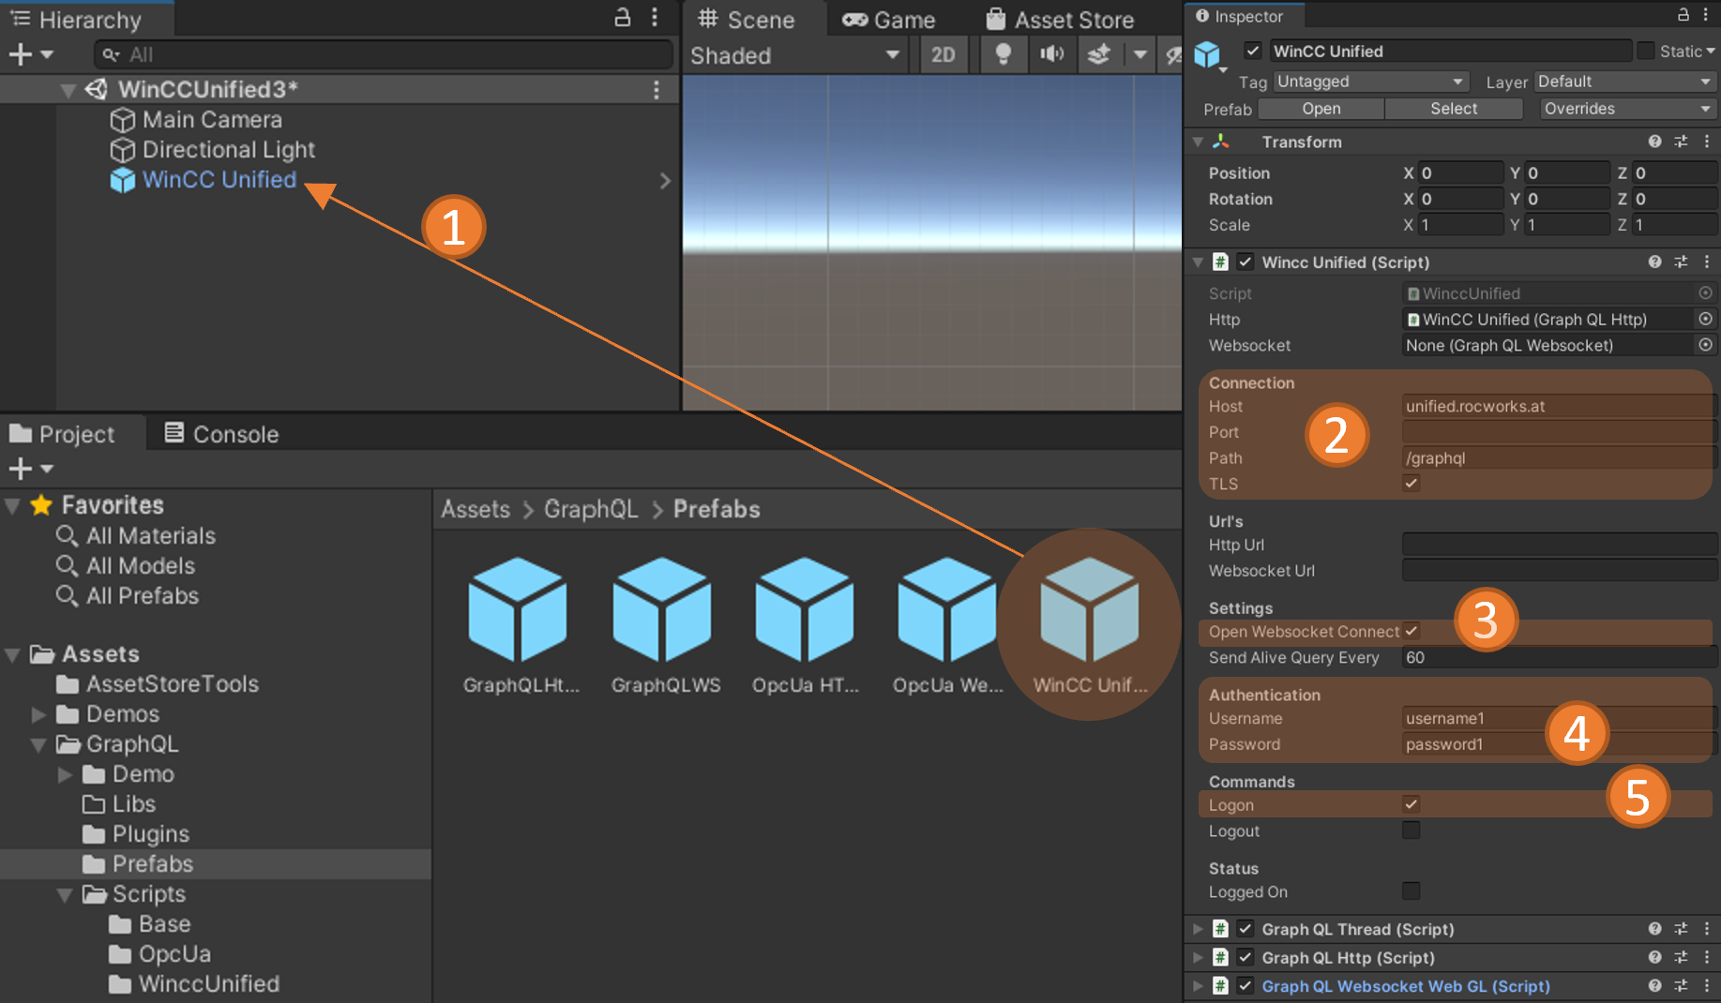
Task: Toggle the Logout checkbox
Action: pyautogui.click(x=1411, y=831)
